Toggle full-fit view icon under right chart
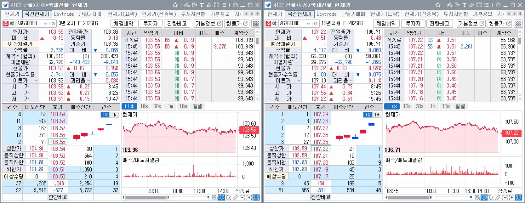This screenshot has width=525, height=203. (x=518, y=197)
